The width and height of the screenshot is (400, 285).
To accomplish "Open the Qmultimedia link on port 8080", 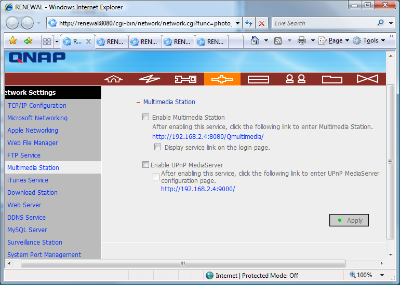I will [x=208, y=137].
